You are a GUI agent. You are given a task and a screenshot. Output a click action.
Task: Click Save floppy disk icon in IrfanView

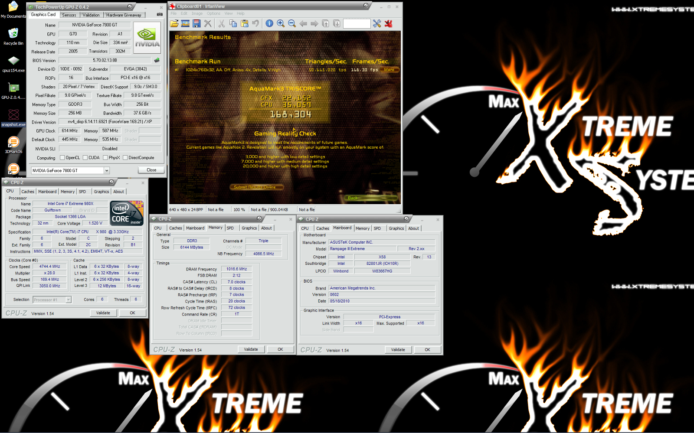coord(196,23)
